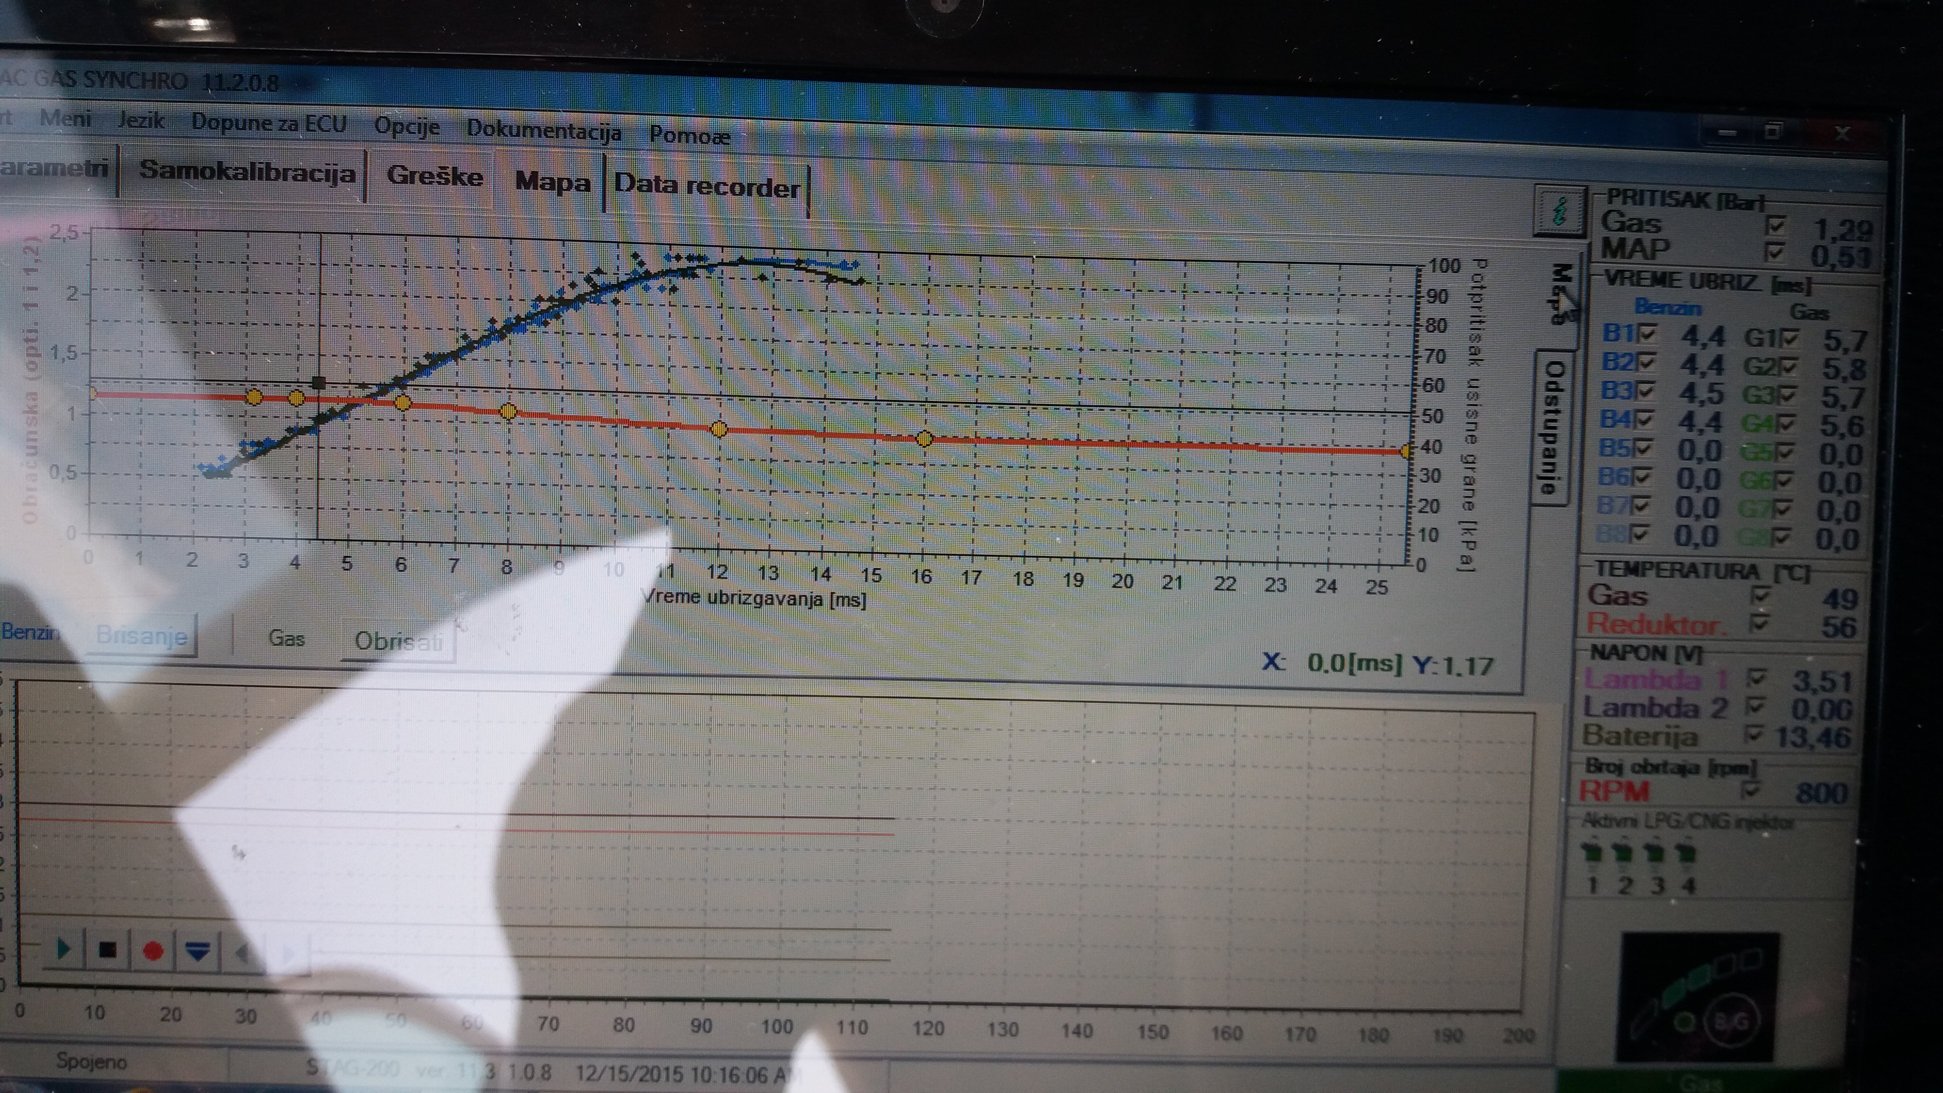This screenshot has height=1093, width=1943.
Task: Toggle the G1 gas injector checkbox
Action: [1789, 338]
